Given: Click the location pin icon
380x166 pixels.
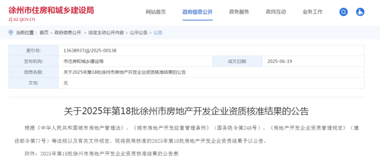Looking at the screenshot, I should [11, 33].
